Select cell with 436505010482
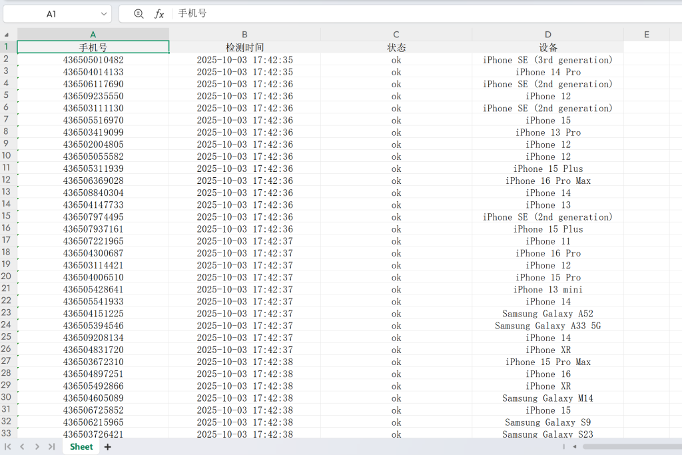This screenshot has height=455, width=682. coord(93,59)
